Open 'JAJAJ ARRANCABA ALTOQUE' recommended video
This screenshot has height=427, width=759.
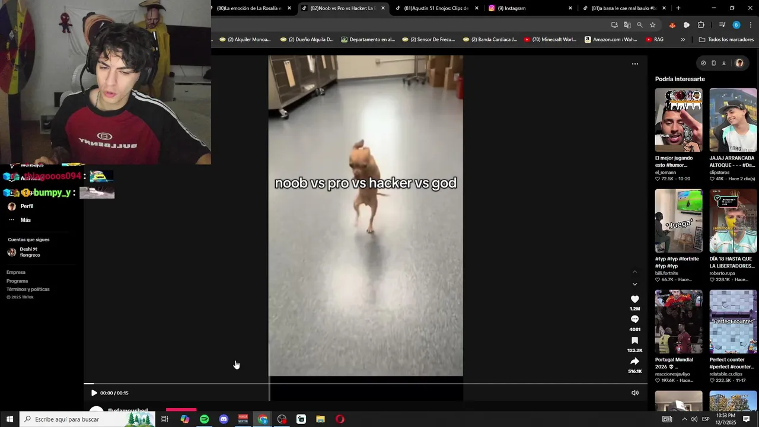(x=733, y=120)
